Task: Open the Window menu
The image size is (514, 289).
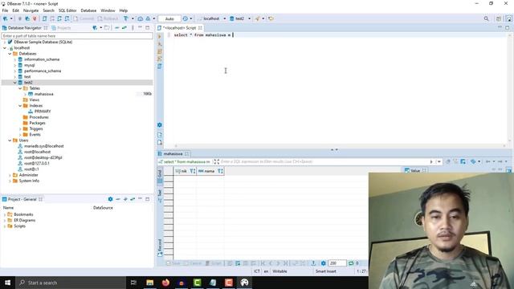Action: (x=108, y=10)
